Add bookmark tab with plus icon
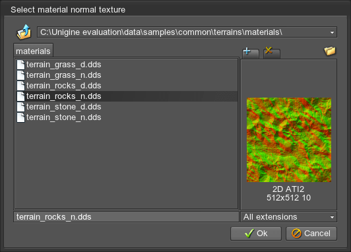This screenshot has height=252, width=351. tap(251, 53)
